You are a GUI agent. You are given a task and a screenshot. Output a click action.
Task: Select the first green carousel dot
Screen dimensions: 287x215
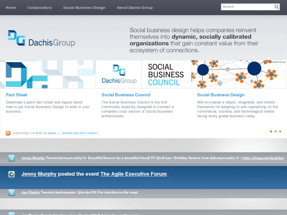point(276,131)
